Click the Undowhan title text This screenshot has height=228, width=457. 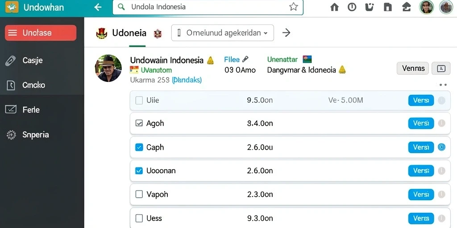44,7
